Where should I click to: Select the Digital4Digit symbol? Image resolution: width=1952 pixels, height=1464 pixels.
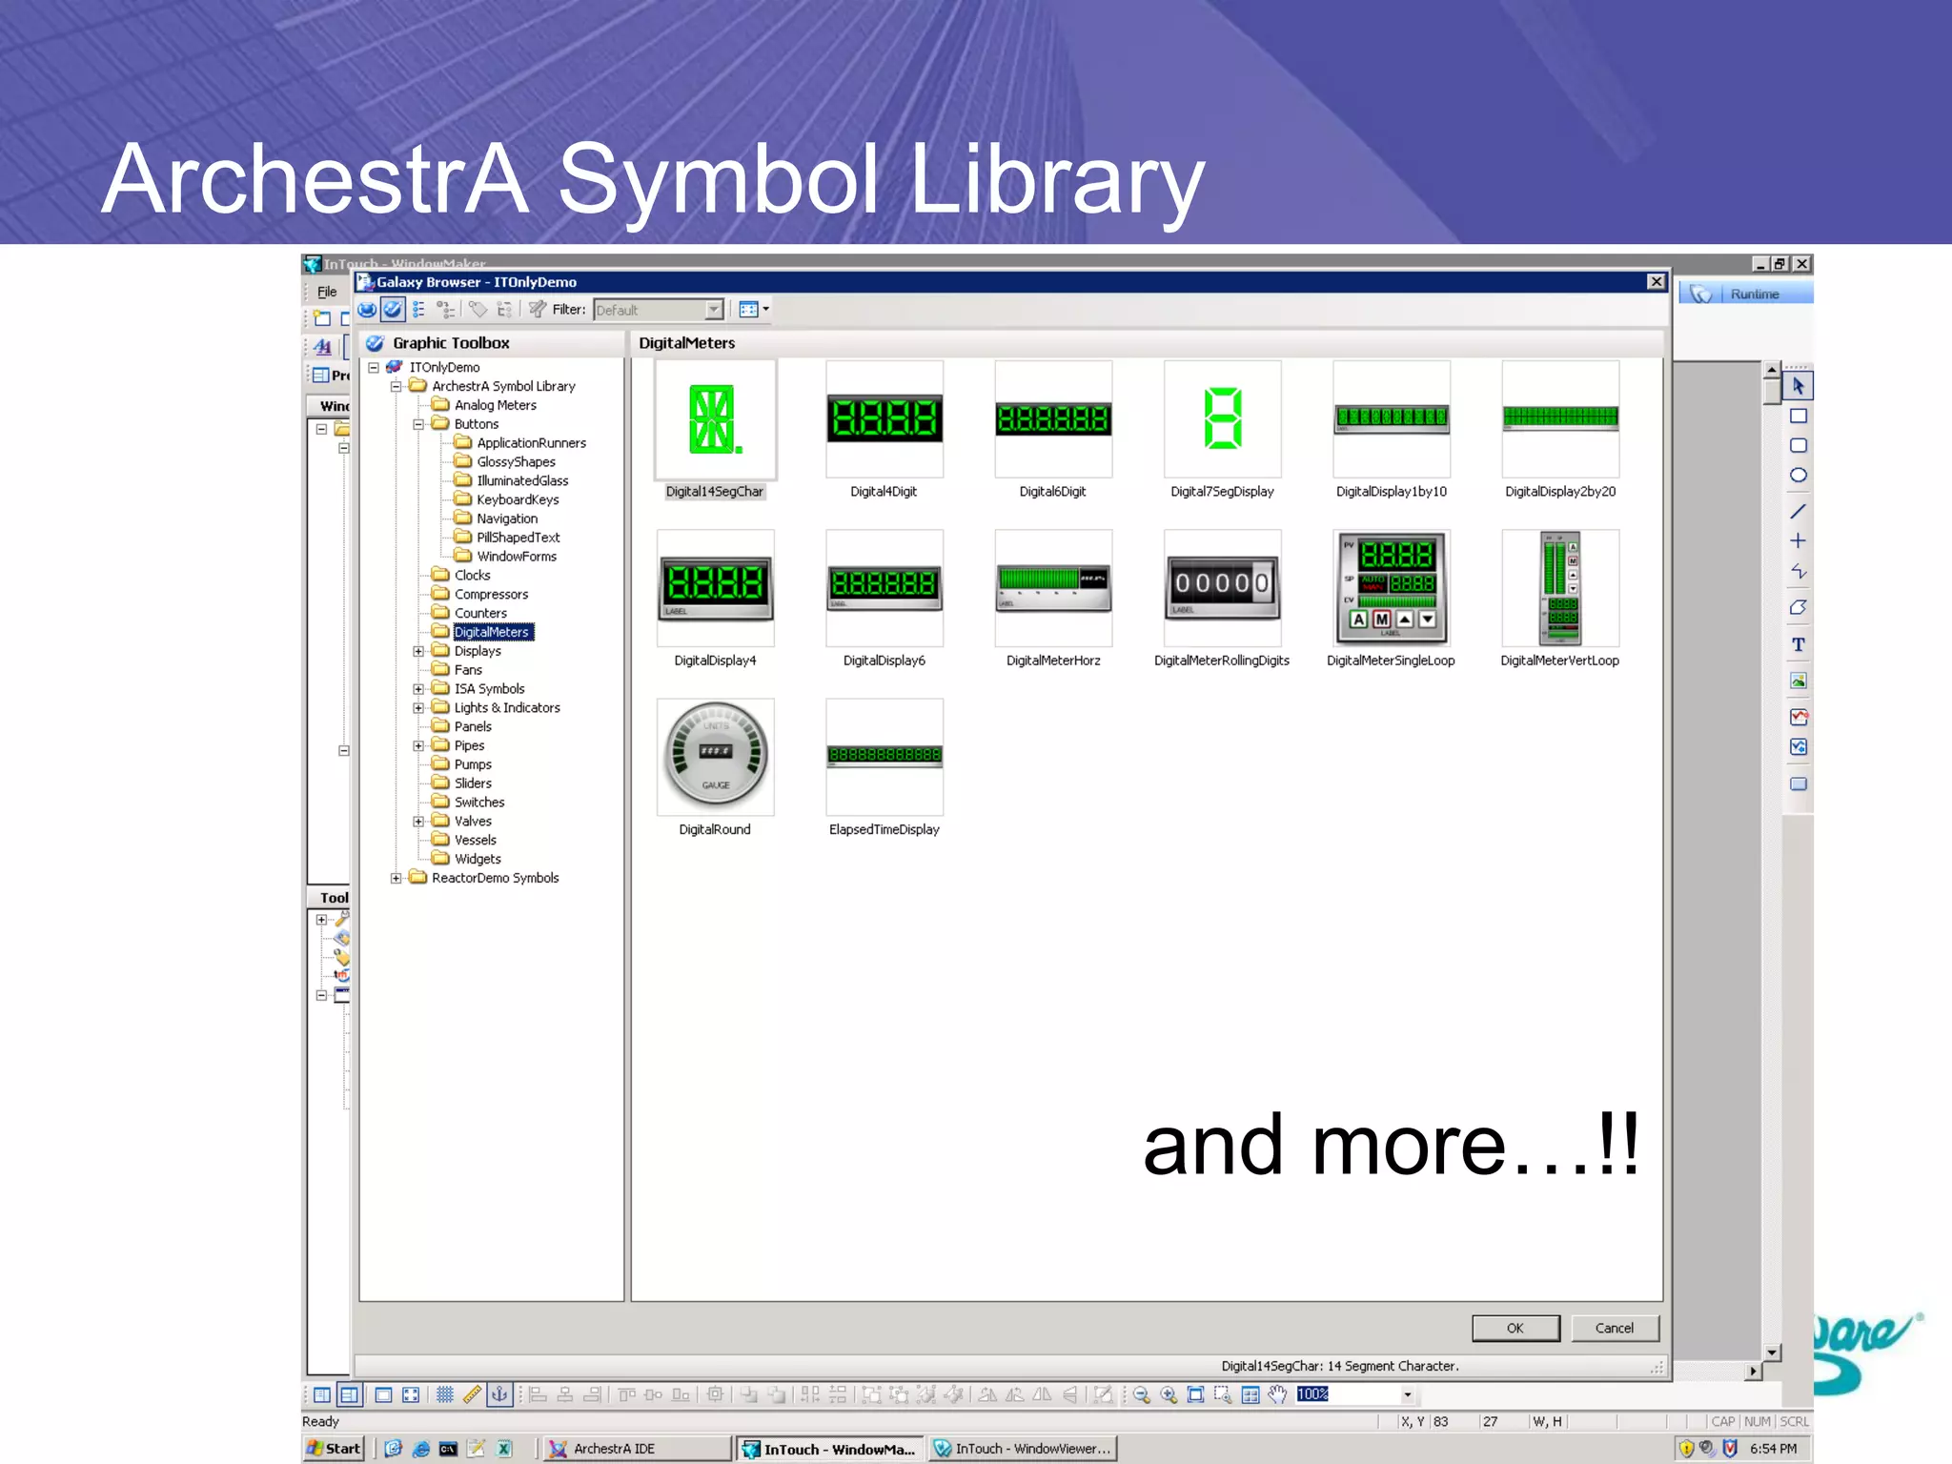pos(884,431)
